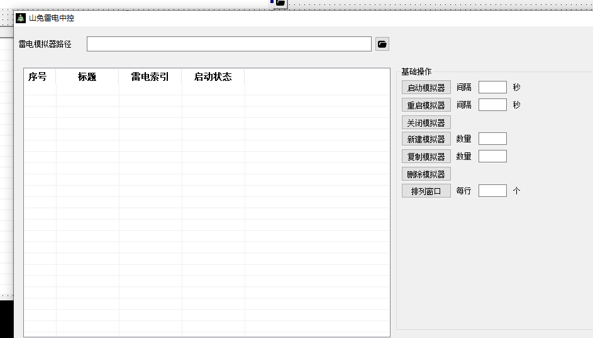Click the 复制模拟器 button
This screenshot has height=338, width=593.
click(426, 157)
